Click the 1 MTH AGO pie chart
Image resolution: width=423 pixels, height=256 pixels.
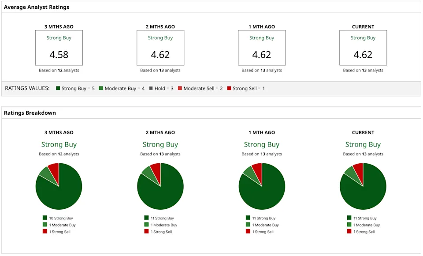click(x=262, y=186)
